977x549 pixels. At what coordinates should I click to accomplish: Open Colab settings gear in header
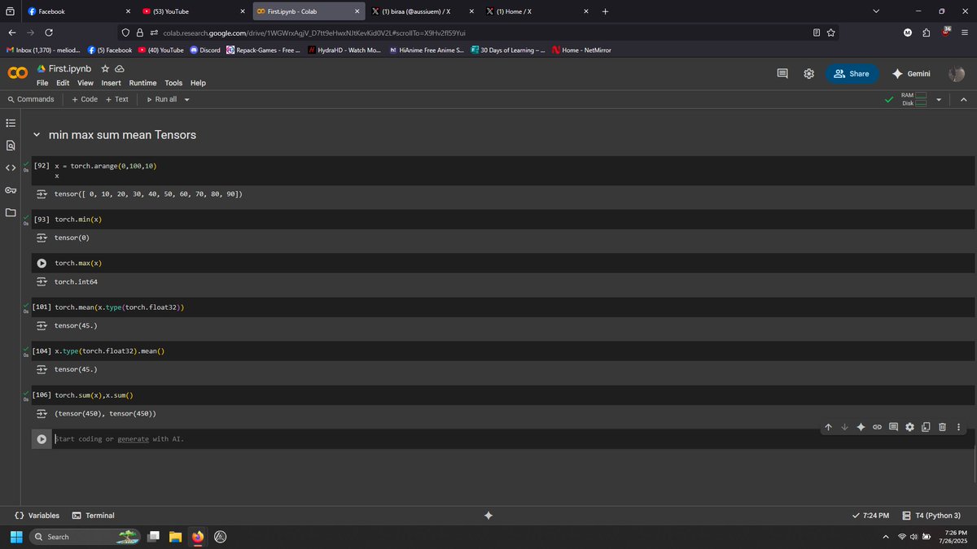[808, 73]
